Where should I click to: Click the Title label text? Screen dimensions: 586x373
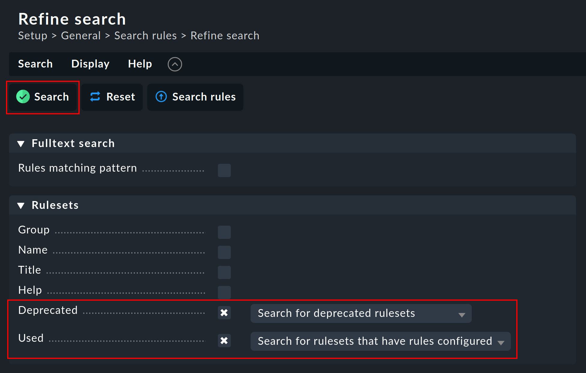[x=30, y=270]
